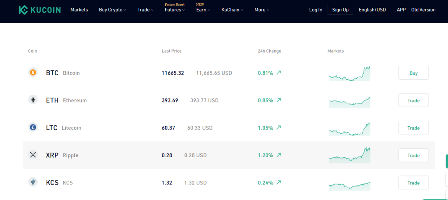The height and width of the screenshot is (200, 448).
Task: Click the Log In link
Action: tap(316, 10)
